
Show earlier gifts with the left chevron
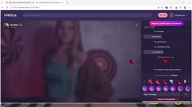(144, 81)
